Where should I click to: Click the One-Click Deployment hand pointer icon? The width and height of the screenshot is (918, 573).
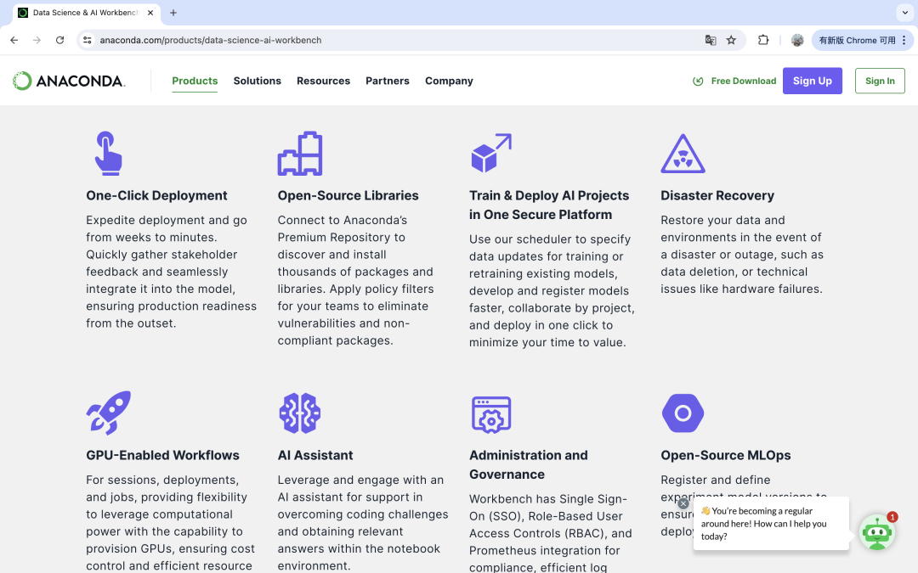[x=108, y=154]
